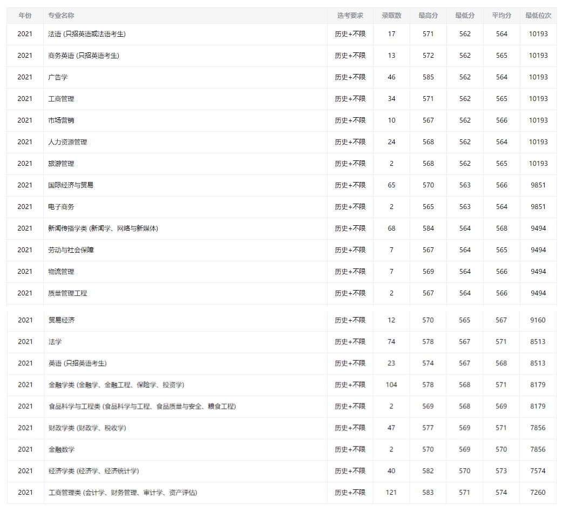The image size is (563, 512).
Task: Click the 年份 column header
Action: click(24, 16)
